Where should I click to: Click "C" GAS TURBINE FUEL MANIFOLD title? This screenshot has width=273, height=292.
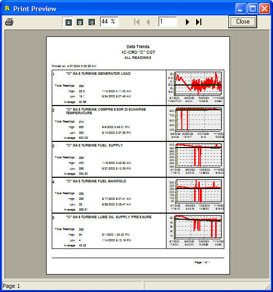(96, 181)
